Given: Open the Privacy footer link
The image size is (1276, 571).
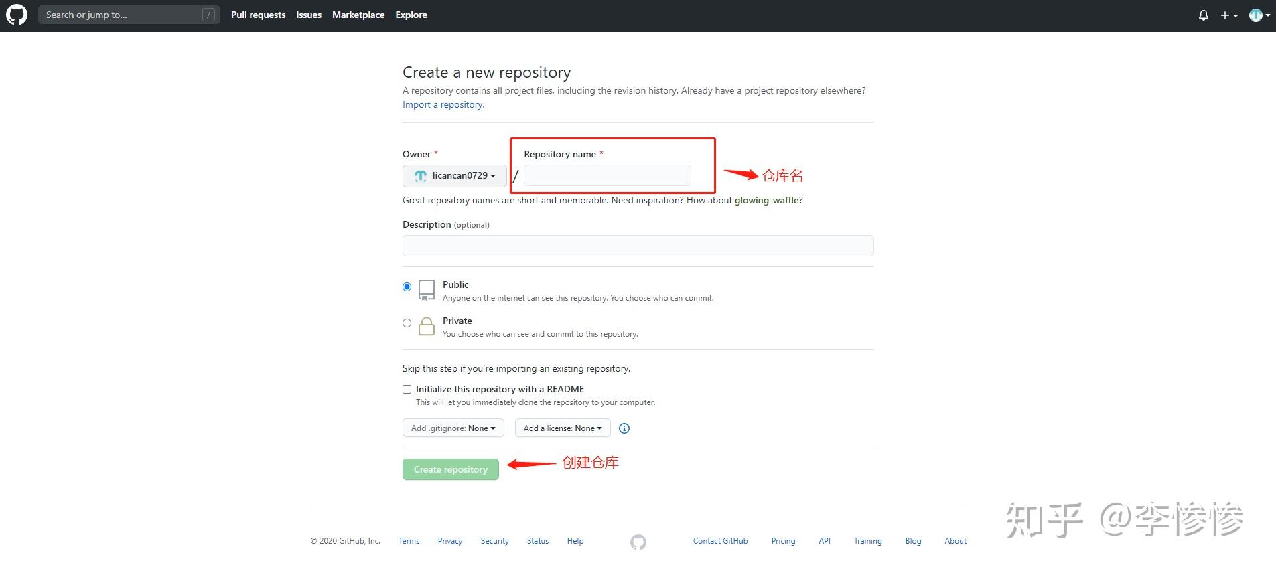Looking at the screenshot, I should (450, 541).
